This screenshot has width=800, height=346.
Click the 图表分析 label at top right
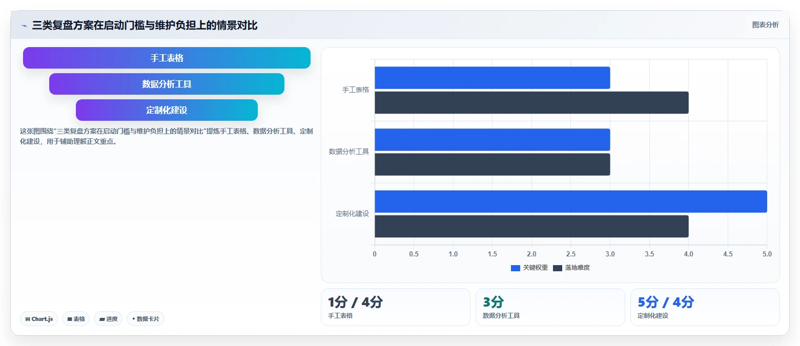pyautogui.click(x=765, y=25)
